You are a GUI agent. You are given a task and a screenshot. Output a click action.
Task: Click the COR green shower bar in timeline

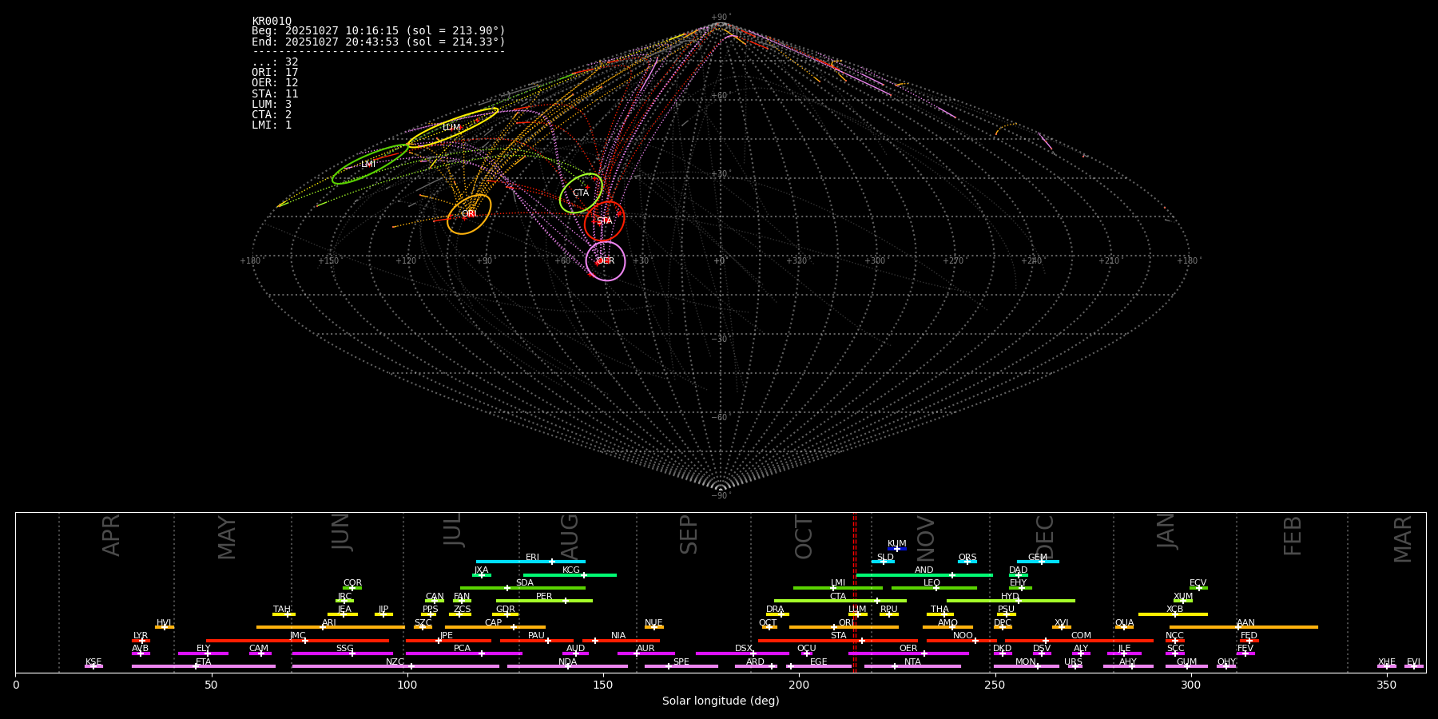coord(352,588)
